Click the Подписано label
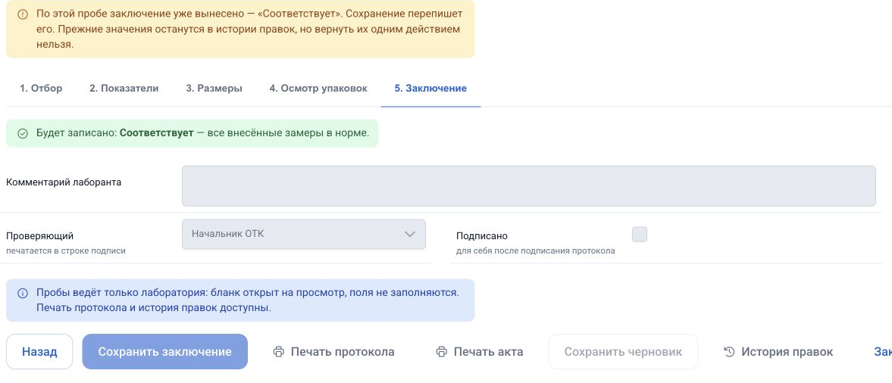The width and height of the screenshot is (892, 383). (482, 236)
